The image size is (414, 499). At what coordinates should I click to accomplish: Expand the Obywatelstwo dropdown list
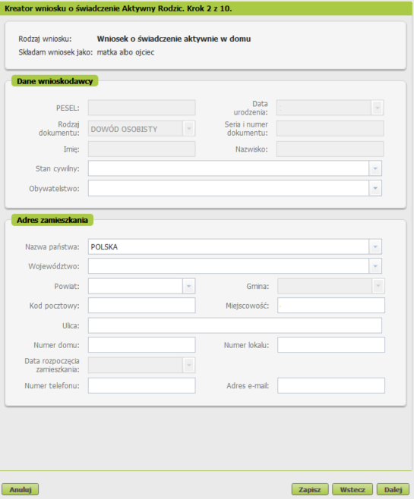coord(375,188)
